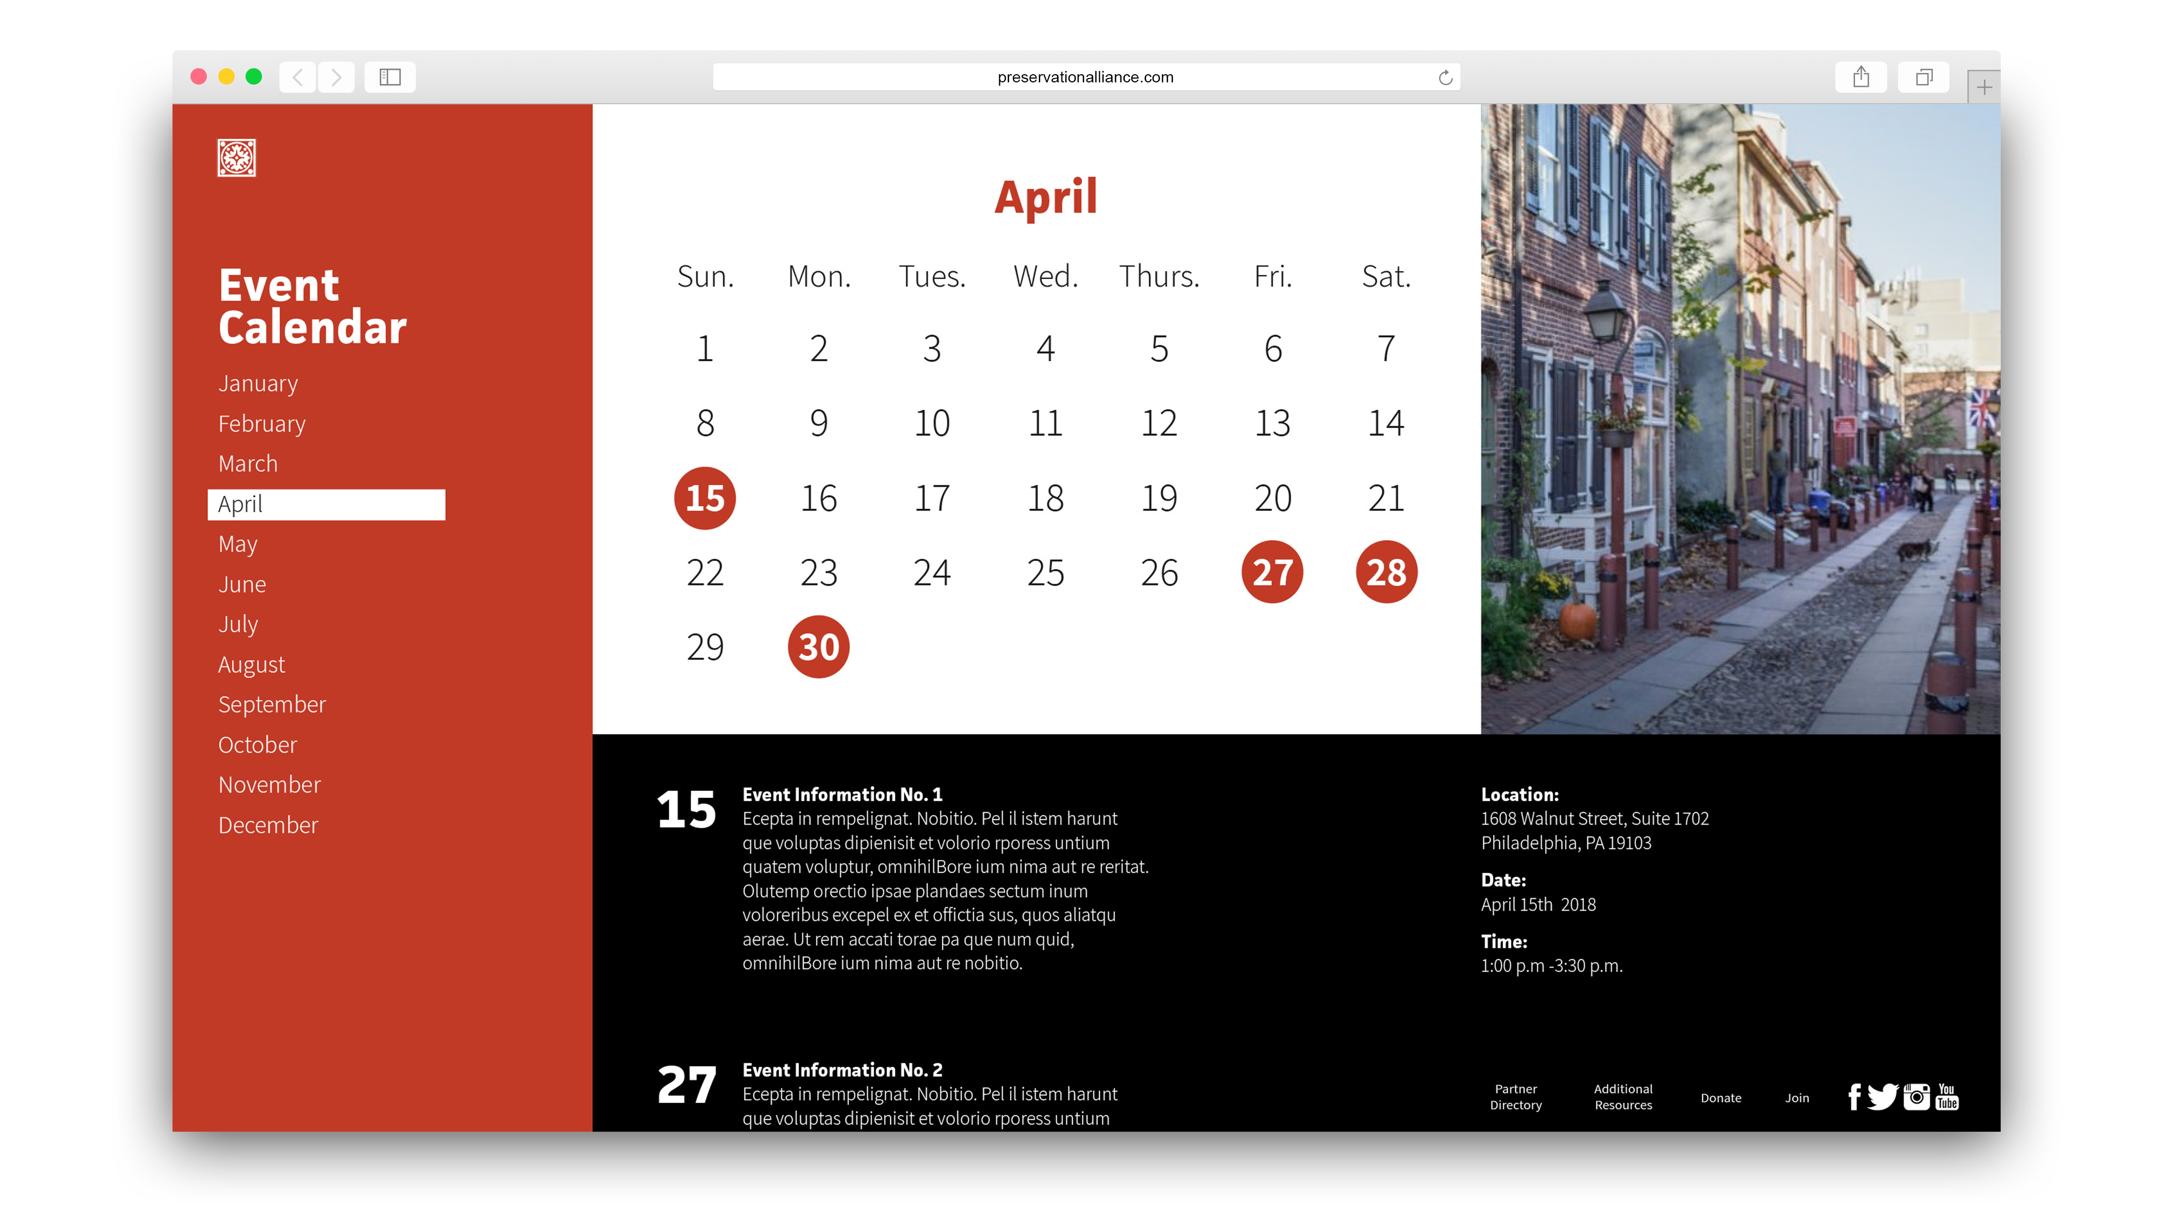Toggle the browser sidebar button
Screen dimensions: 2183x1224
(x=390, y=77)
